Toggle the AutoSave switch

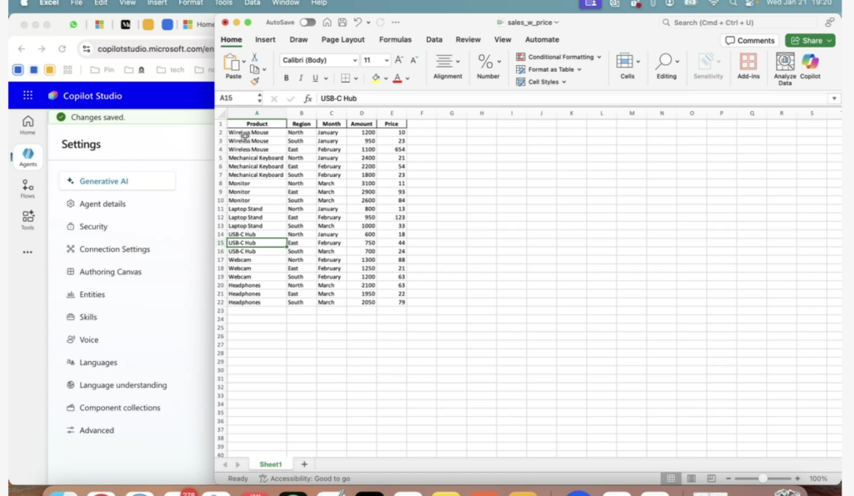[307, 23]
